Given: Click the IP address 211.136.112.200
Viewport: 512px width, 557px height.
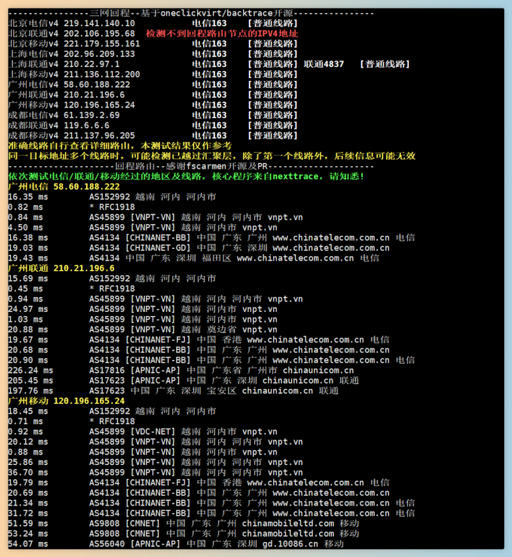Looking at the screenshot, I should 102,75.
